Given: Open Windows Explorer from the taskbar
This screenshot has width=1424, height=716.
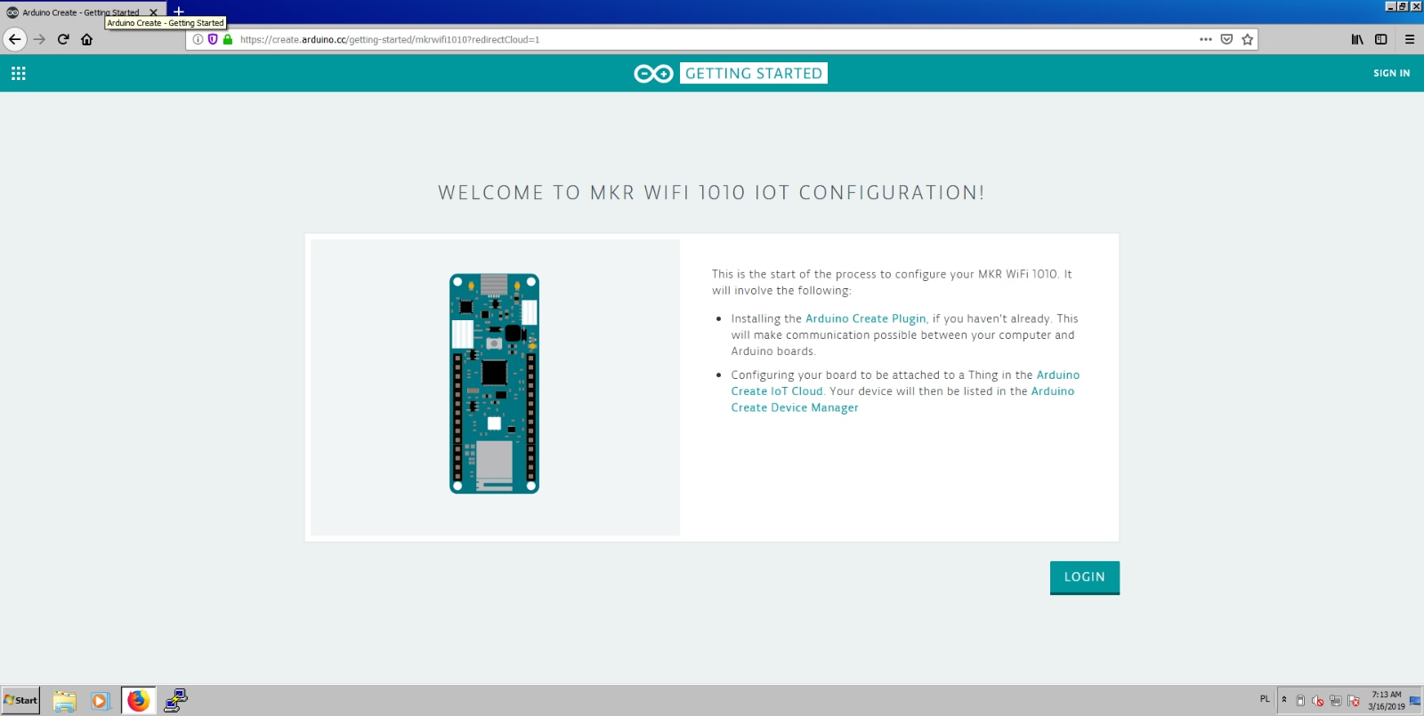Looking at the screenshot, I should coord(64,701).
